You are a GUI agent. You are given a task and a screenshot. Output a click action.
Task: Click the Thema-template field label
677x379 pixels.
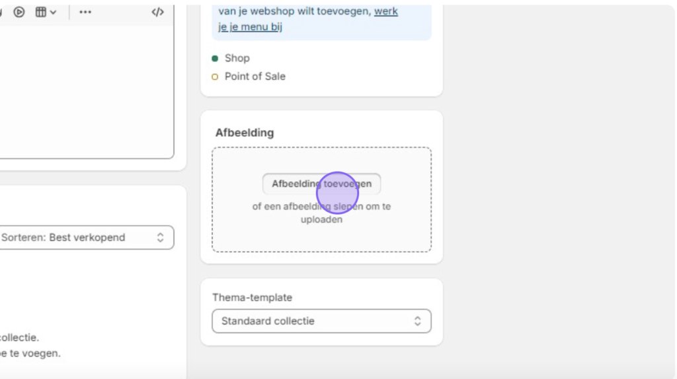tap(252, 298)
